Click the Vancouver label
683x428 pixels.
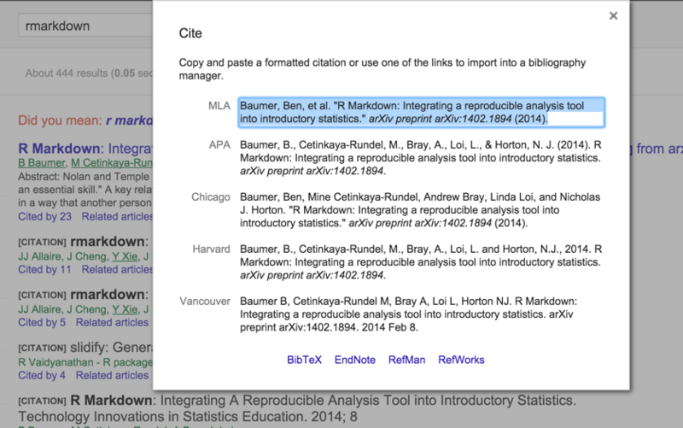[x=205, y=302]
